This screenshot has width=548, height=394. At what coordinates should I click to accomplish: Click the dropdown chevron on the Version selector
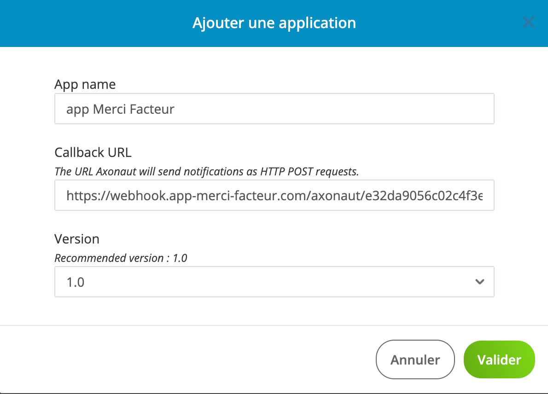click(x=479, y=281)
